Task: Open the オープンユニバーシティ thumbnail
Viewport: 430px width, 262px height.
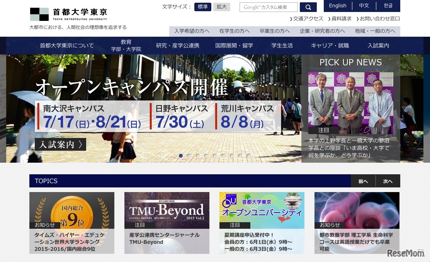Action: [262, 211]
